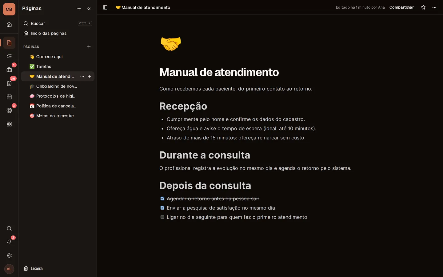Image resolution: width=443 pixels, height=277 pixels.
Task: Open the settings gear
Action: tap(9, 255)
